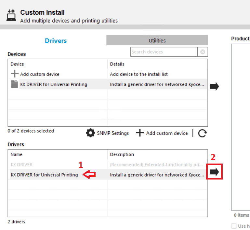Click the '(Recommended) Extended-functionality' description

click(156, 165)
